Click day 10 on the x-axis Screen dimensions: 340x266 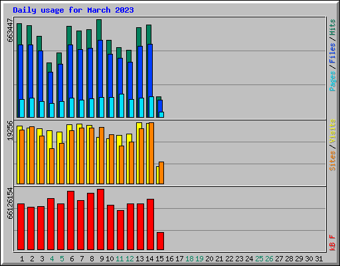click(110, 259)
